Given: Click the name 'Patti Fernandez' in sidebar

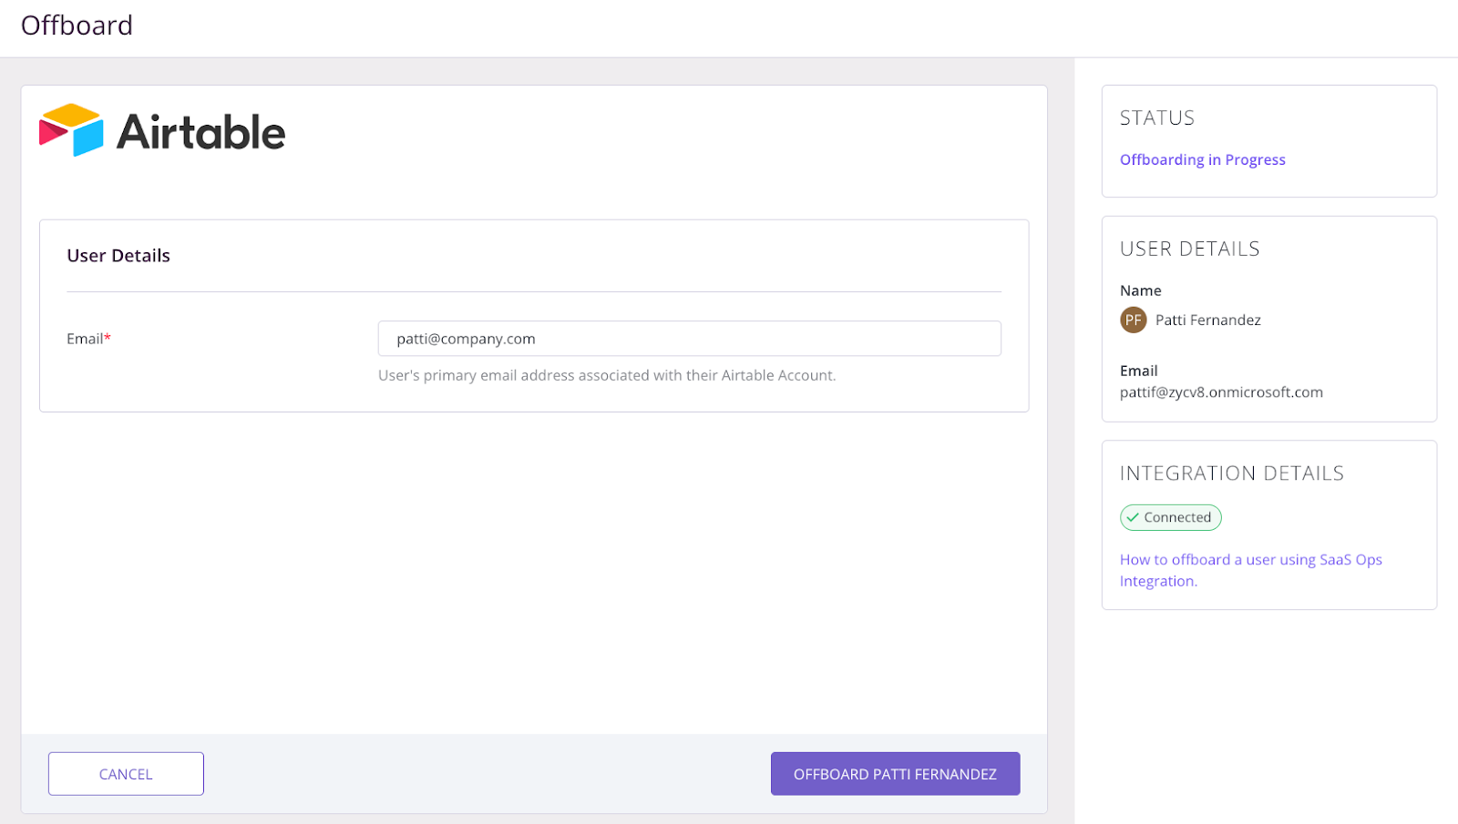Looking at the screenshot, I should (x=1207, y=320).
